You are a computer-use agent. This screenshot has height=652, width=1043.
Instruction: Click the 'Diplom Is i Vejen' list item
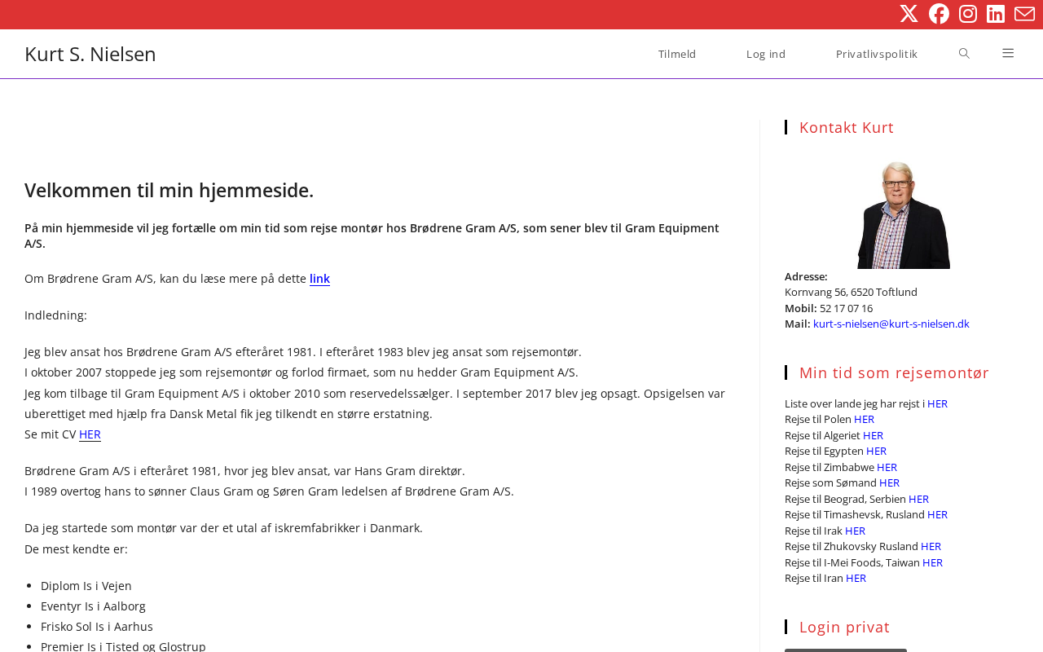[86, 586]
